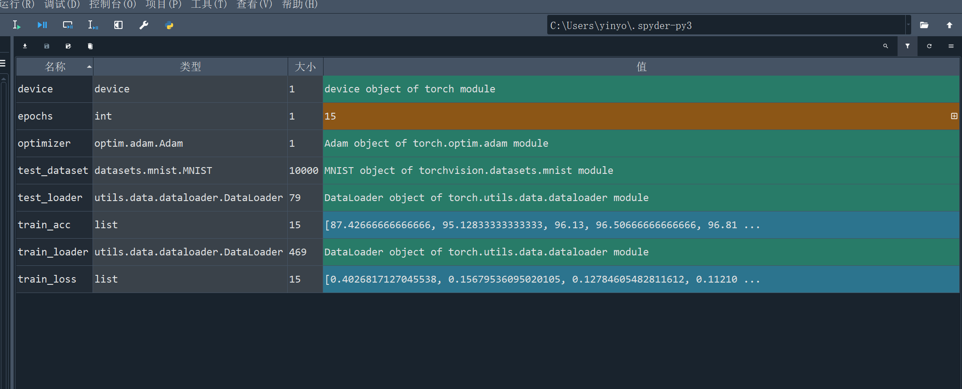Toggle sort order on the 名称 column
Viewport: 962px width, 389px height.
(x=55, y=67)
